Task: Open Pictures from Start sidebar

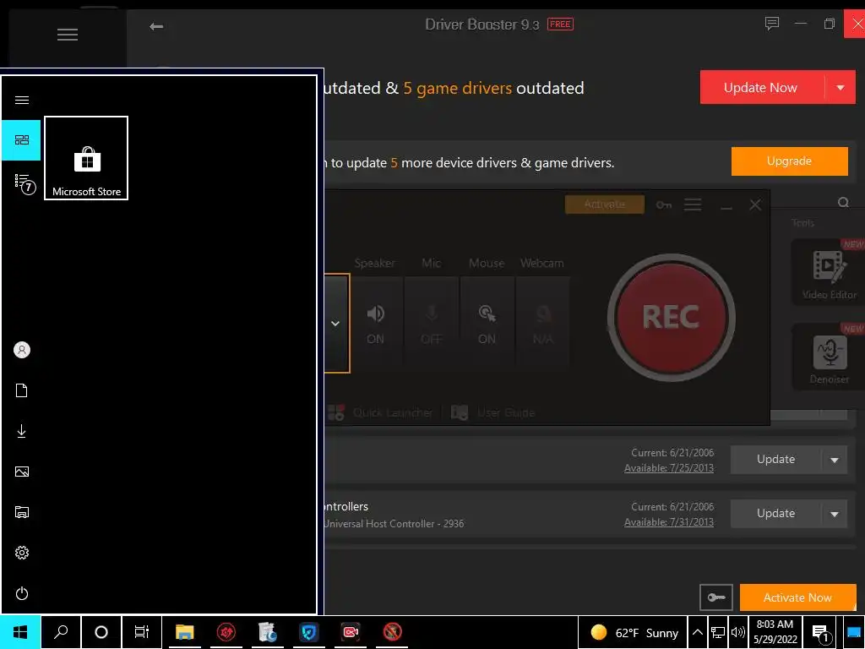Action: pyautogui.click(x=21, y=472)
